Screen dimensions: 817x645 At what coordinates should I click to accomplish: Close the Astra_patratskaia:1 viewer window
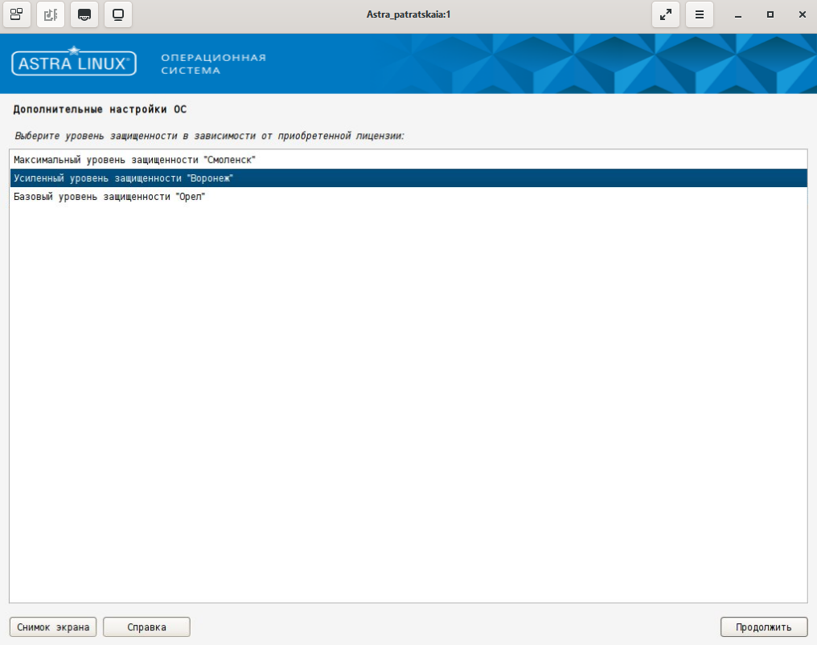click(x=803, y=14)
